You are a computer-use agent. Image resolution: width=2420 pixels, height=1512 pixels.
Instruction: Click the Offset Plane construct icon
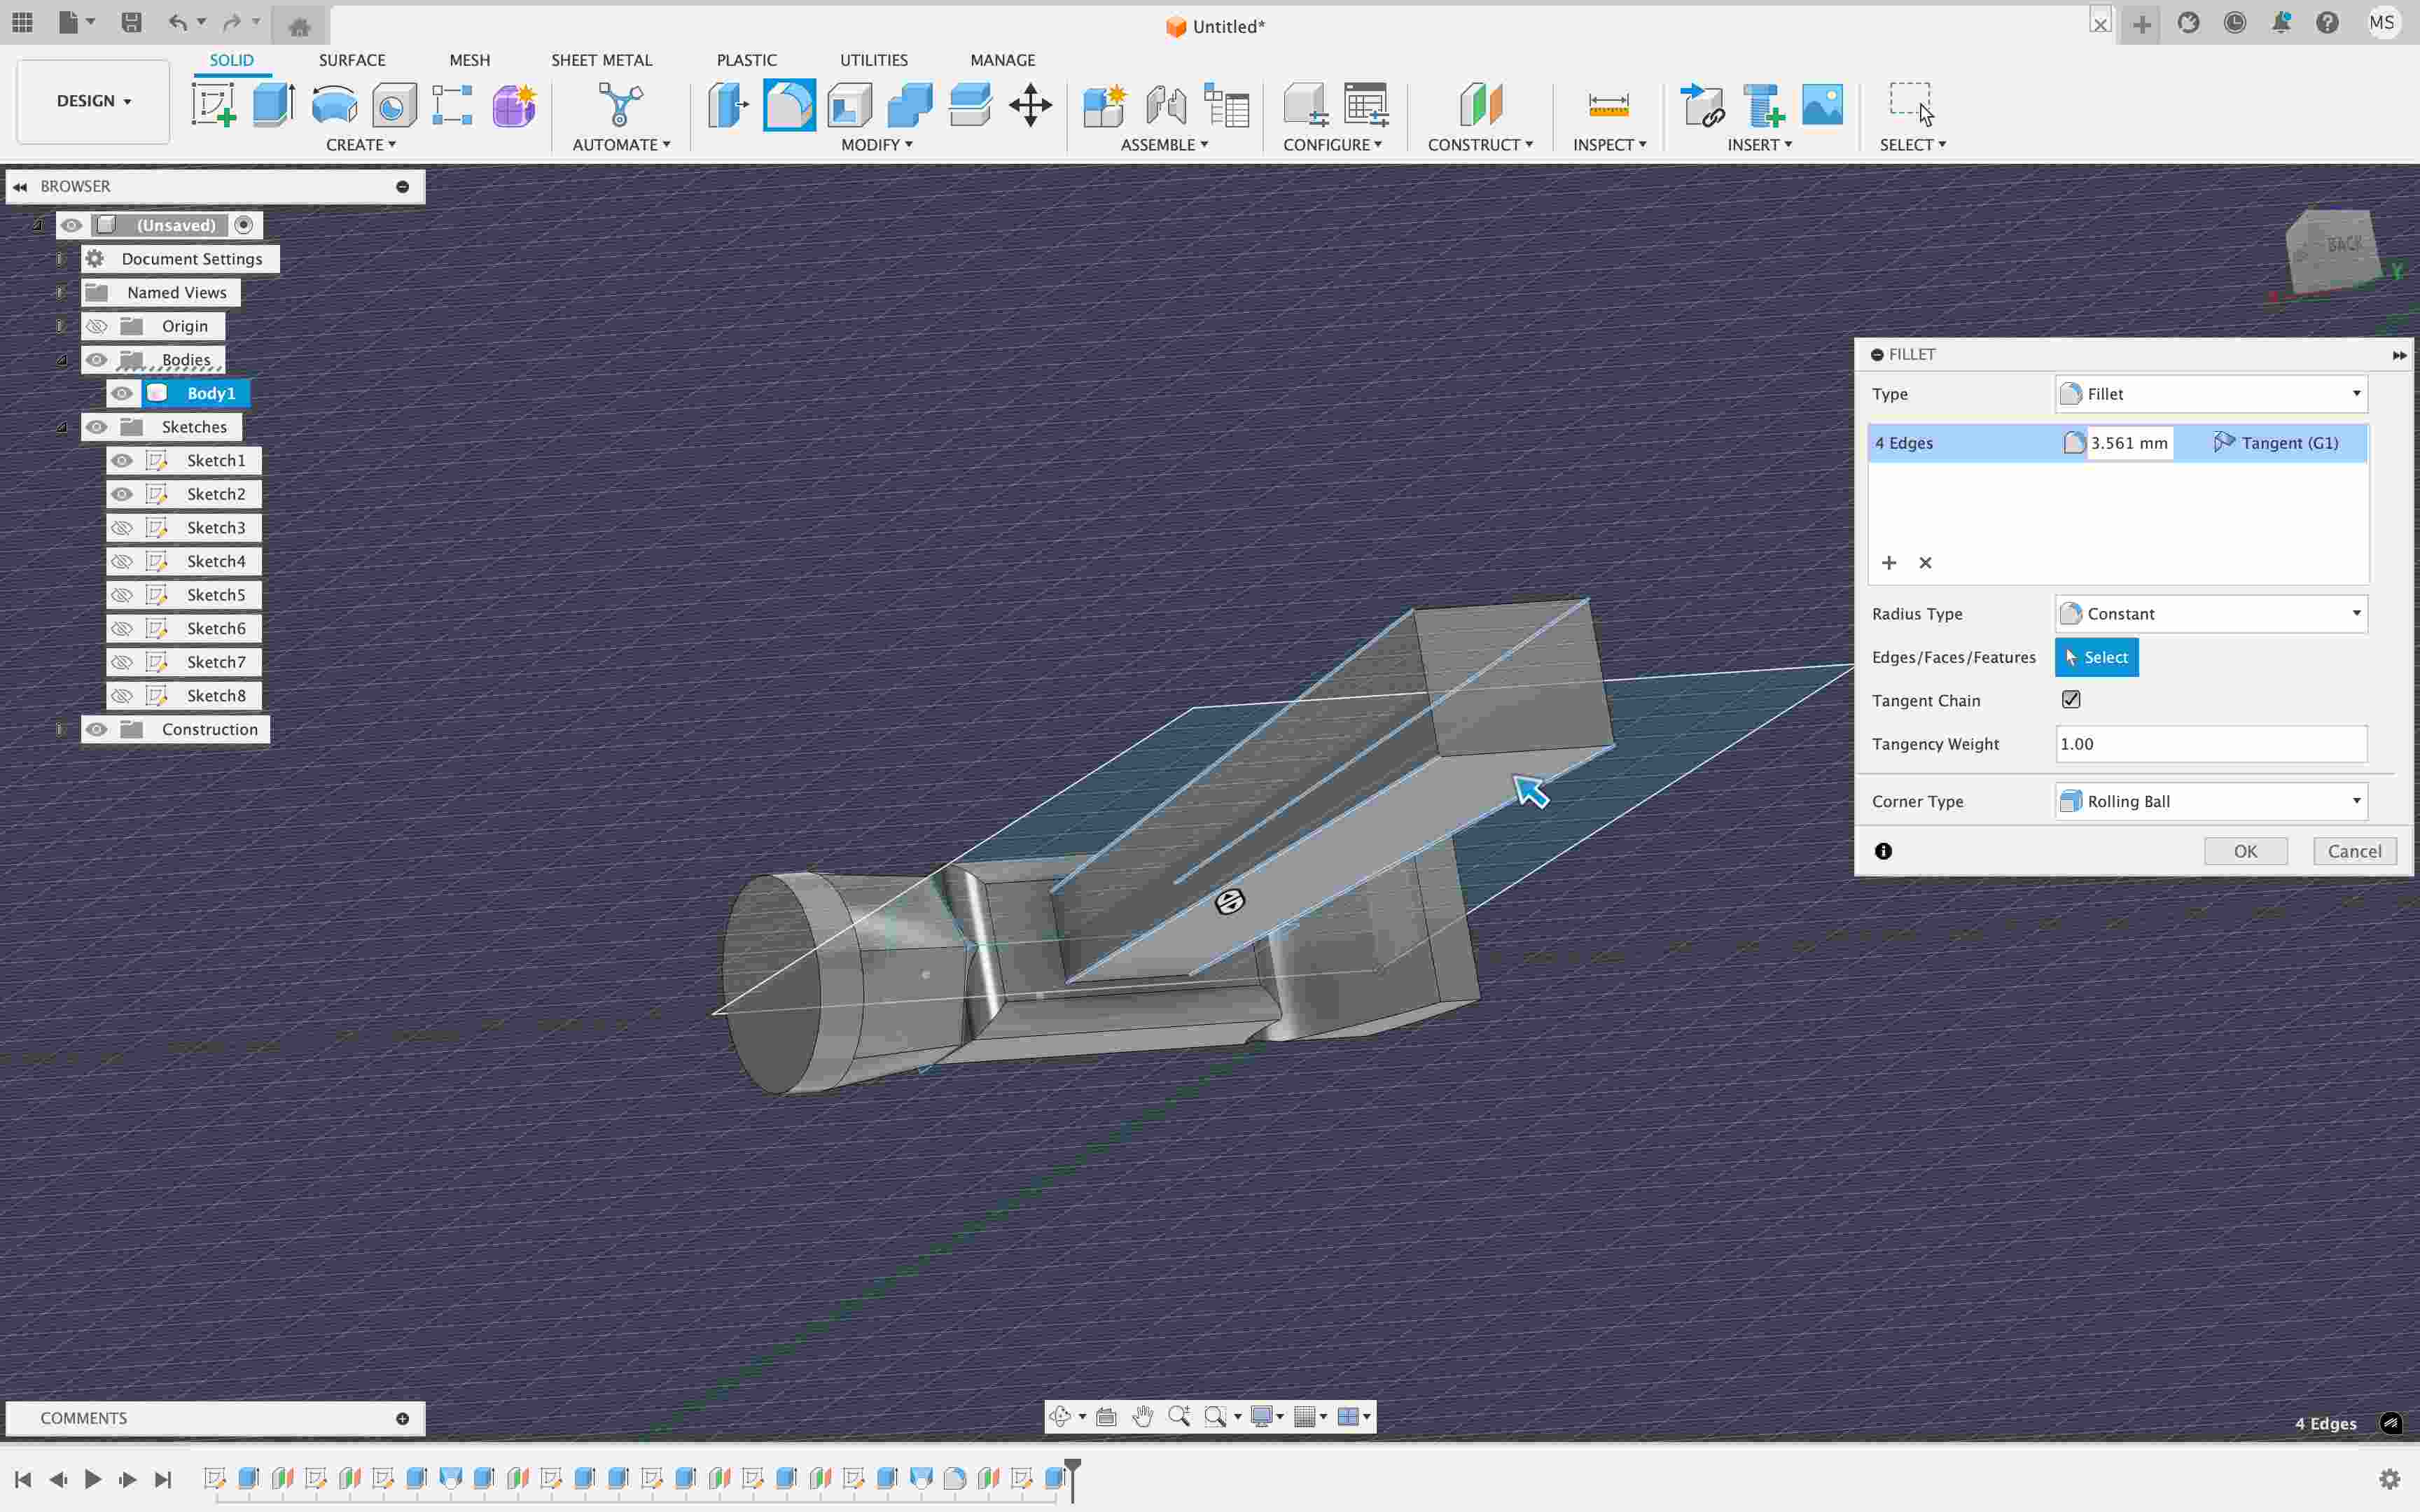(x=1480, y=105)
